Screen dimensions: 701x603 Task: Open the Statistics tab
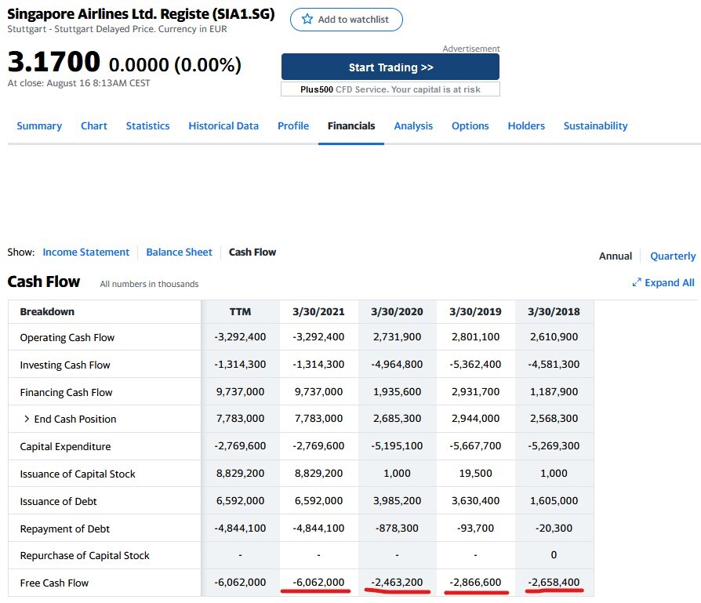click(x=147, y=126)
